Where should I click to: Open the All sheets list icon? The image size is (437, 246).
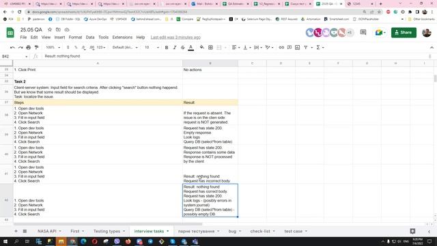[25, 231]
